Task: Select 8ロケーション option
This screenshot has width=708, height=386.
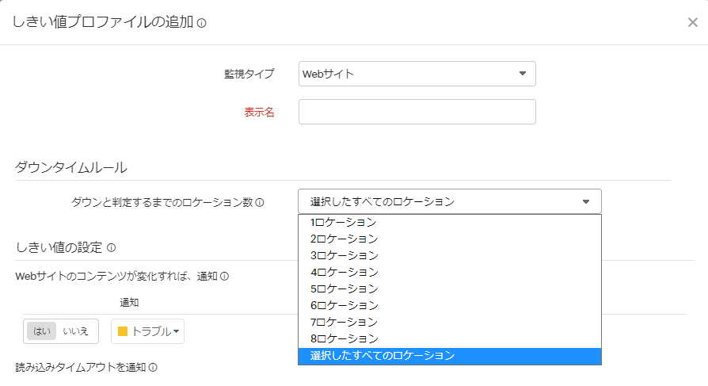Action: (344, 338)
